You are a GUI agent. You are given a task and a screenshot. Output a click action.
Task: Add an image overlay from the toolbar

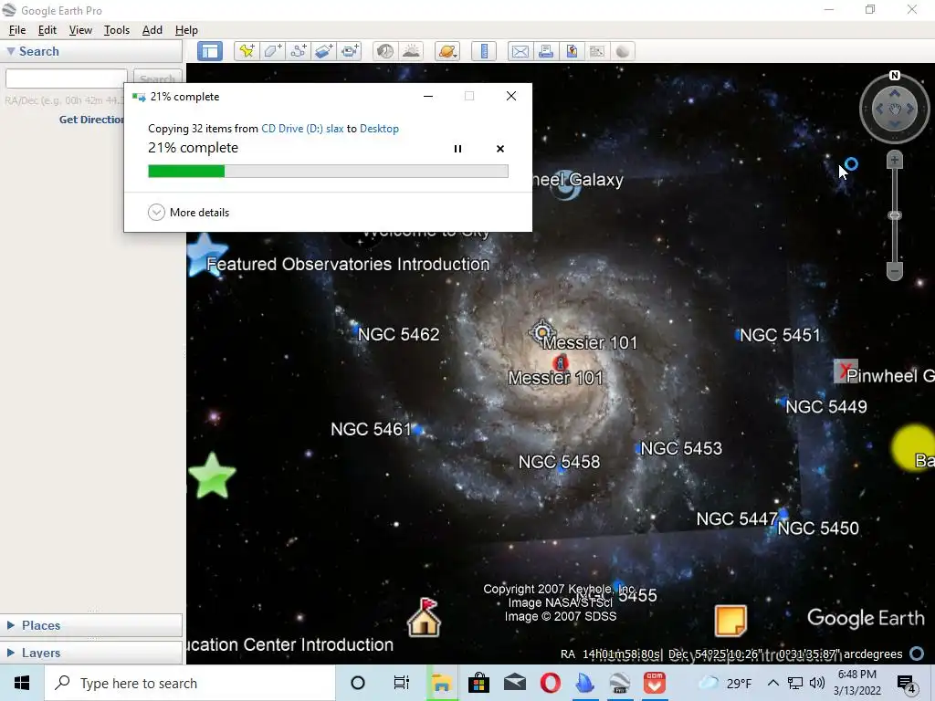tap(324, 51)
